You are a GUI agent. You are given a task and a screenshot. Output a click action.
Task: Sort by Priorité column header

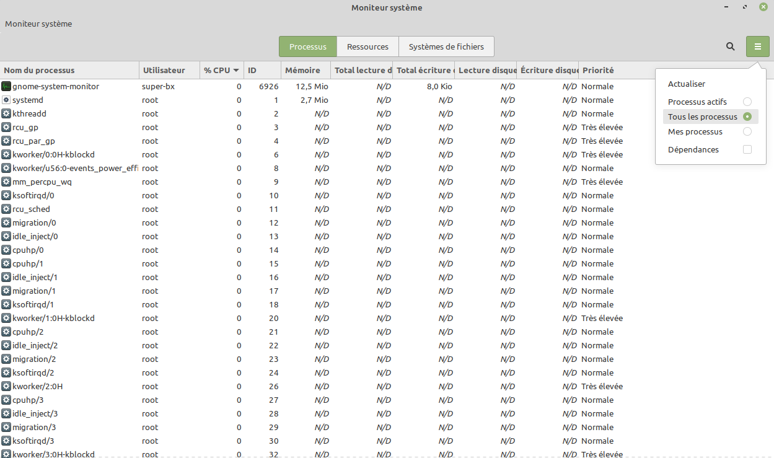pos(598,70)
